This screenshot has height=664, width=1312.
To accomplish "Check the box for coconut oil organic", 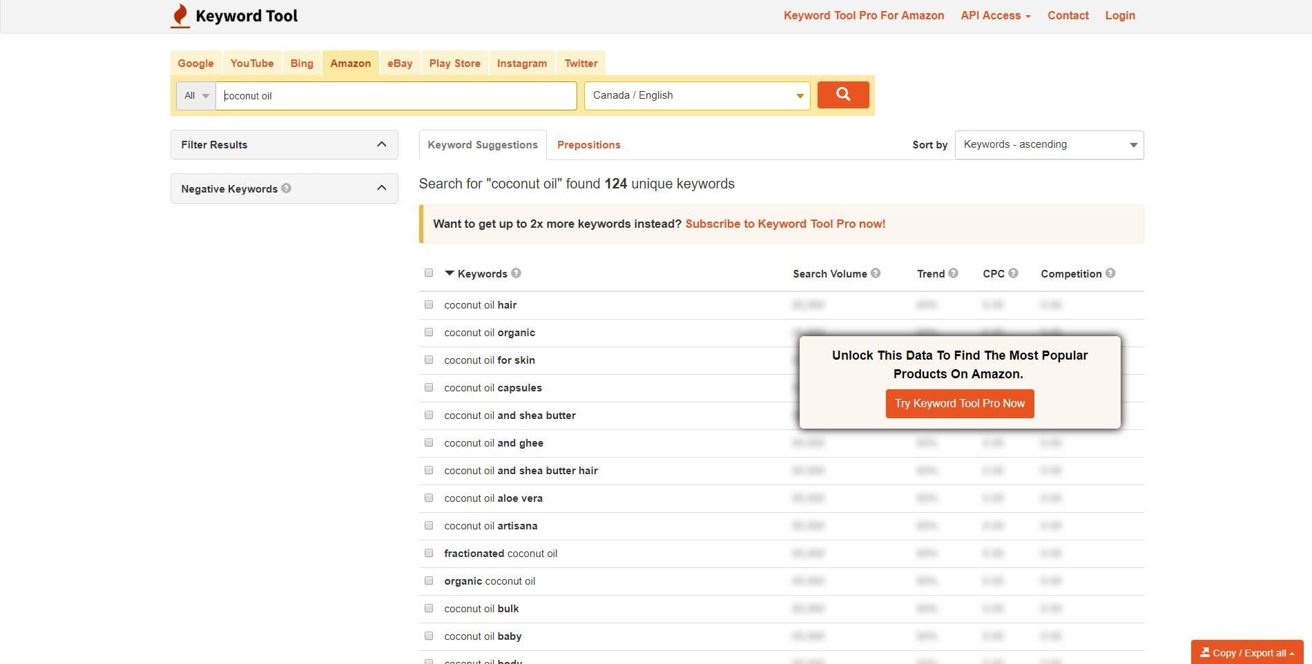I will click(429, 332).
